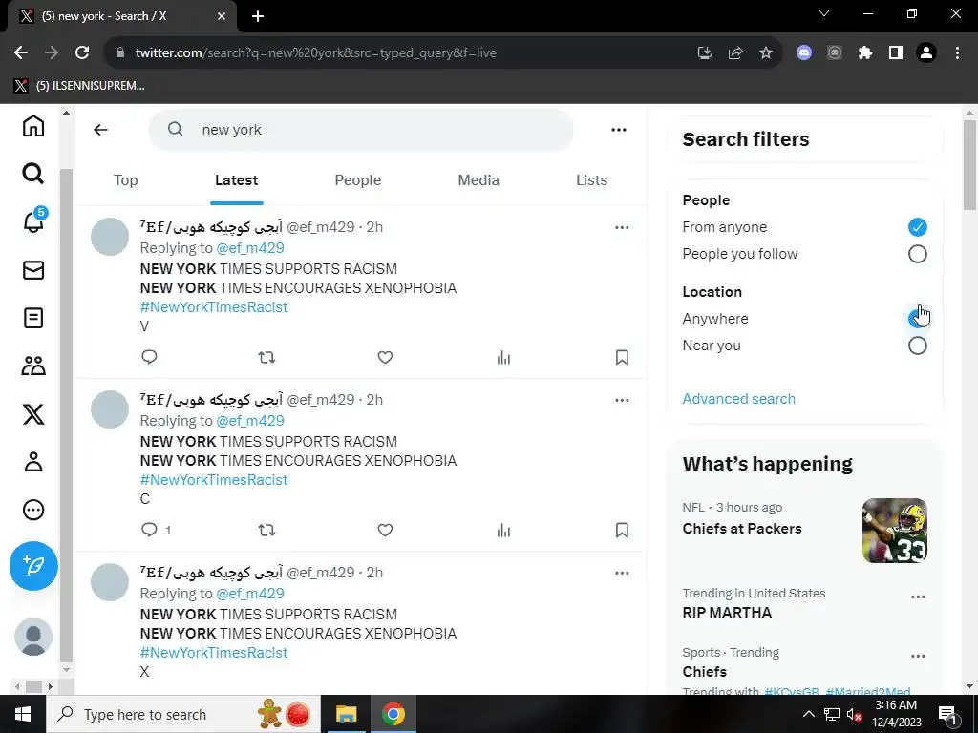This screenshot has height=733, width=978.
Task: Open the Communities people icon
Action: 33,366
